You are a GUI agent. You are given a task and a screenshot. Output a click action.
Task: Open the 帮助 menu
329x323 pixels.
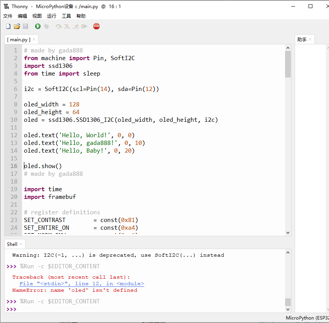tap(81, 16)
